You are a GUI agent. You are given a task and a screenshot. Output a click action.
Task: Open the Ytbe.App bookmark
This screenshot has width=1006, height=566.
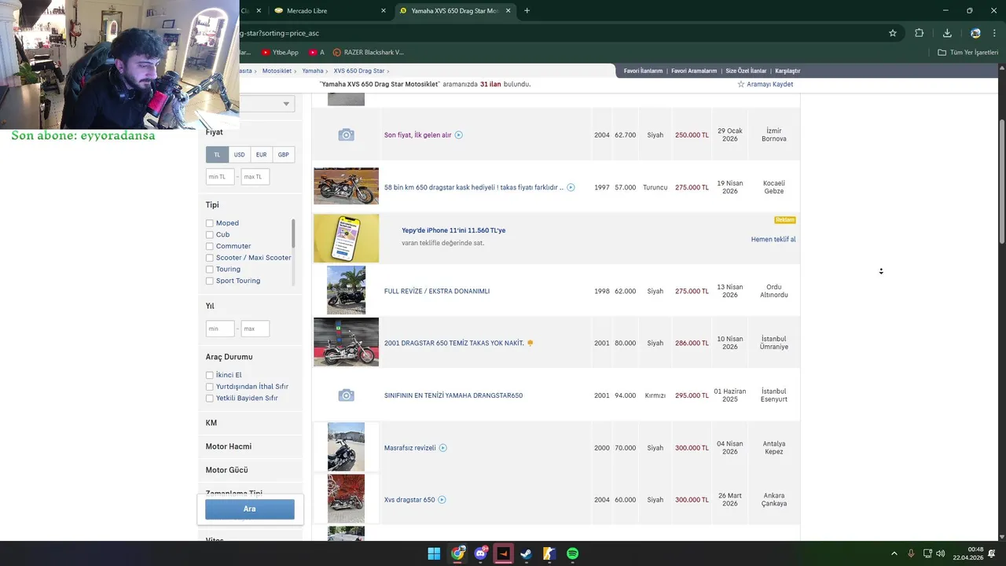point(281,52)
